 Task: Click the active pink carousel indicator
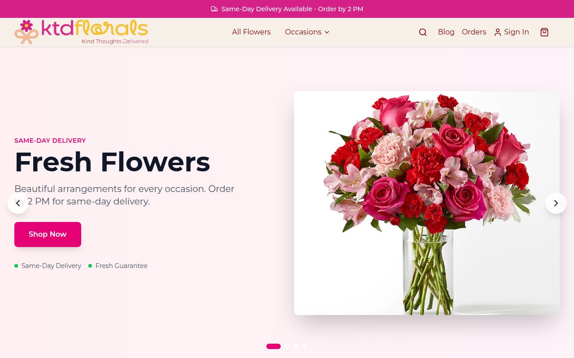click(x=274, y=346)
